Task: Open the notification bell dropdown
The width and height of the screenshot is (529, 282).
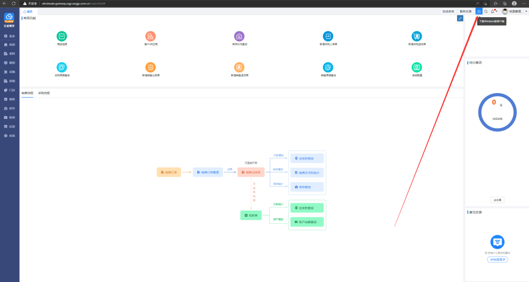Action: click(x=493, y=11)
